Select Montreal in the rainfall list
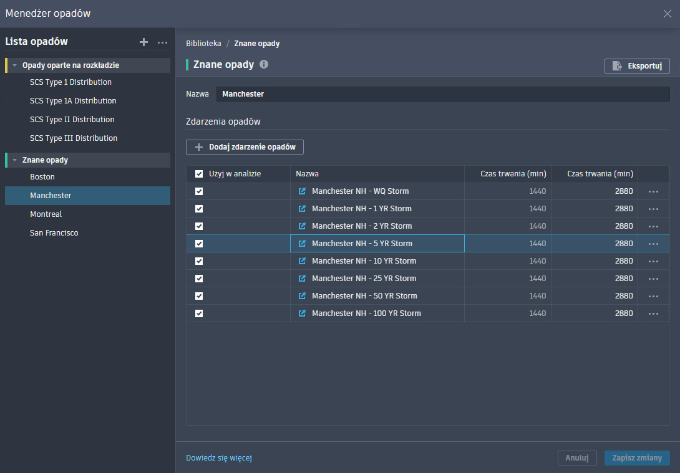The height and width of the screenshot is (473, 680). pos(87,214)
